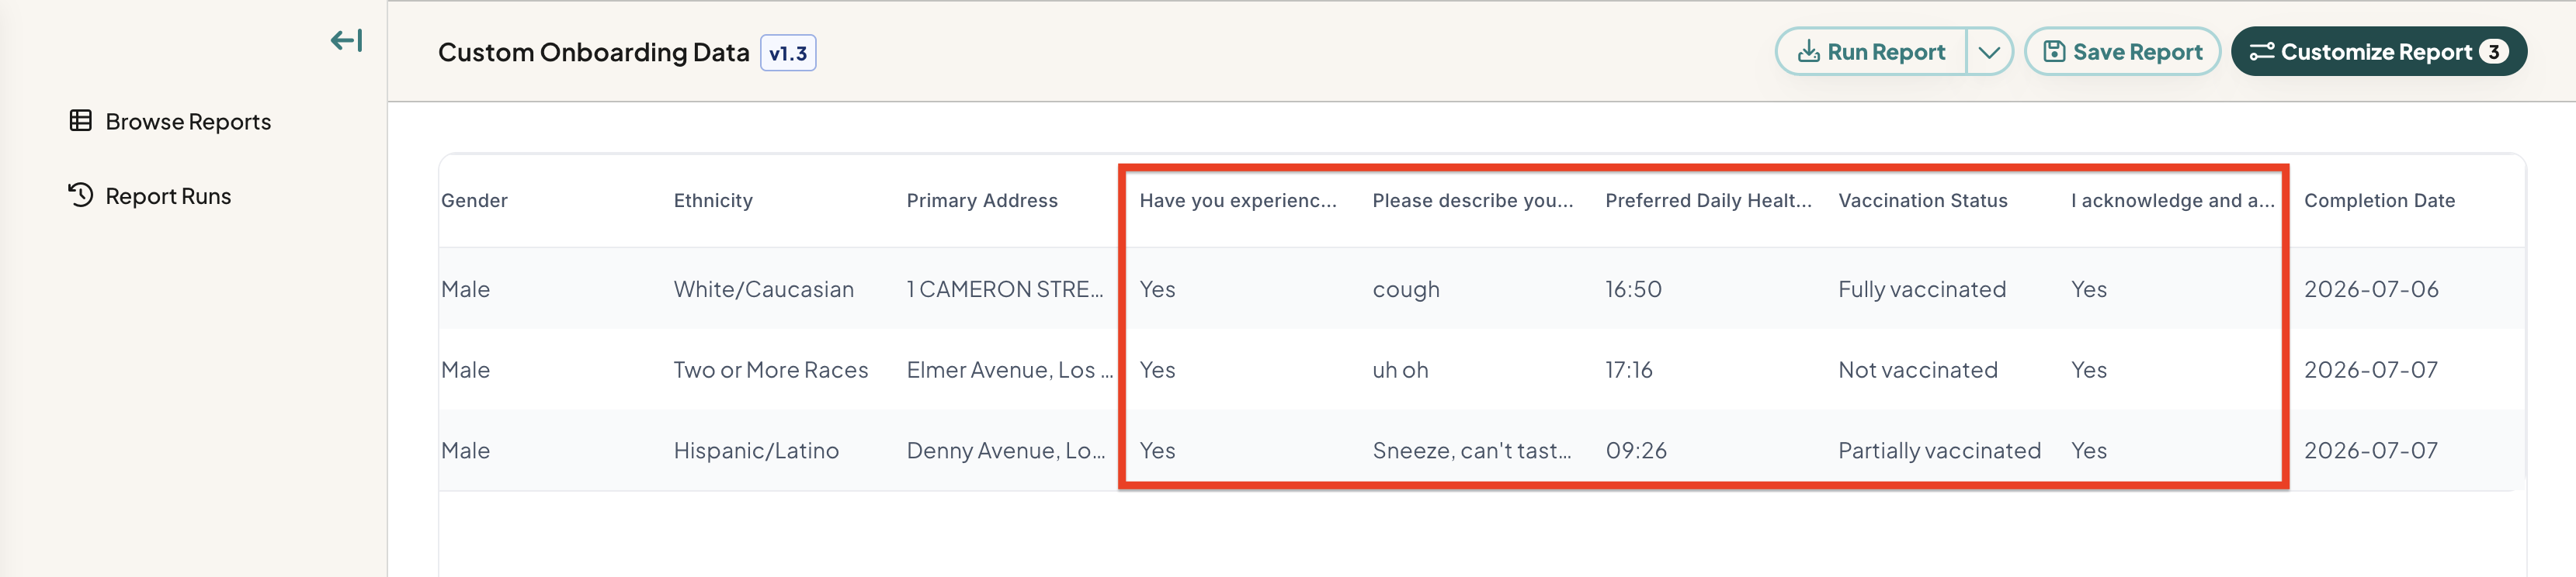Image resolution: width=2576 pixels, height=577 pixels.
Task: Click the Report Runs history icon
Action: point(81,195)
